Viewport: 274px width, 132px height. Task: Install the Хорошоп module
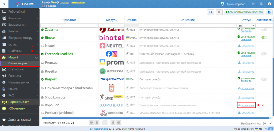[246, 105]
